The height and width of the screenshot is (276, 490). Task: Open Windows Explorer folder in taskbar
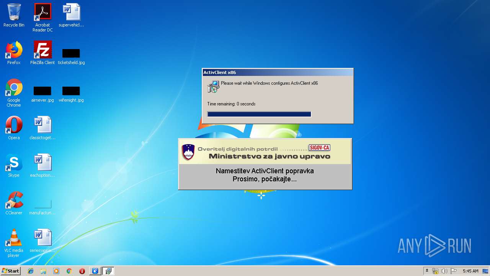click(x=43, y=271)
